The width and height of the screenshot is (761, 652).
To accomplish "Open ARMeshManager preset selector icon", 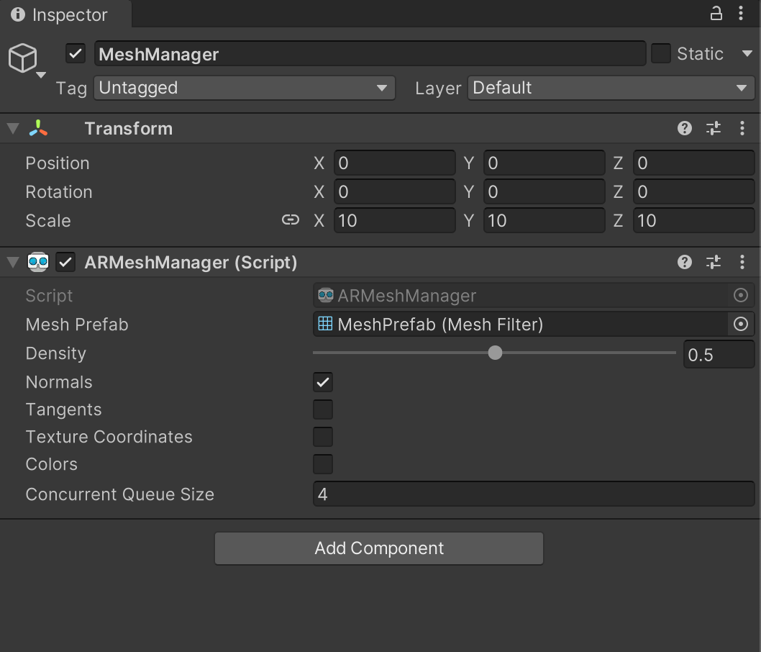I will tap(713, 262).
